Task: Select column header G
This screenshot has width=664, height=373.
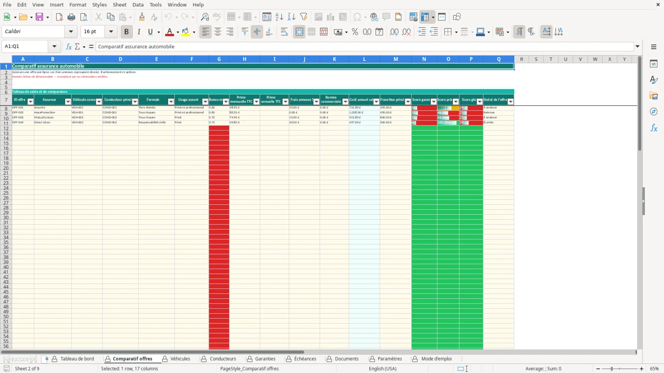Action: pyautogui.click(x=219, y=59)
